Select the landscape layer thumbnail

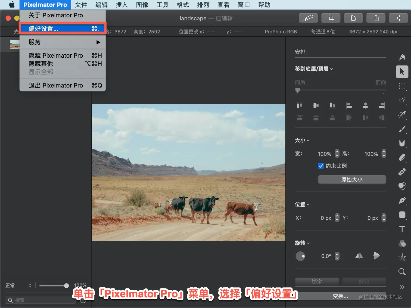(x=15, y=44)
